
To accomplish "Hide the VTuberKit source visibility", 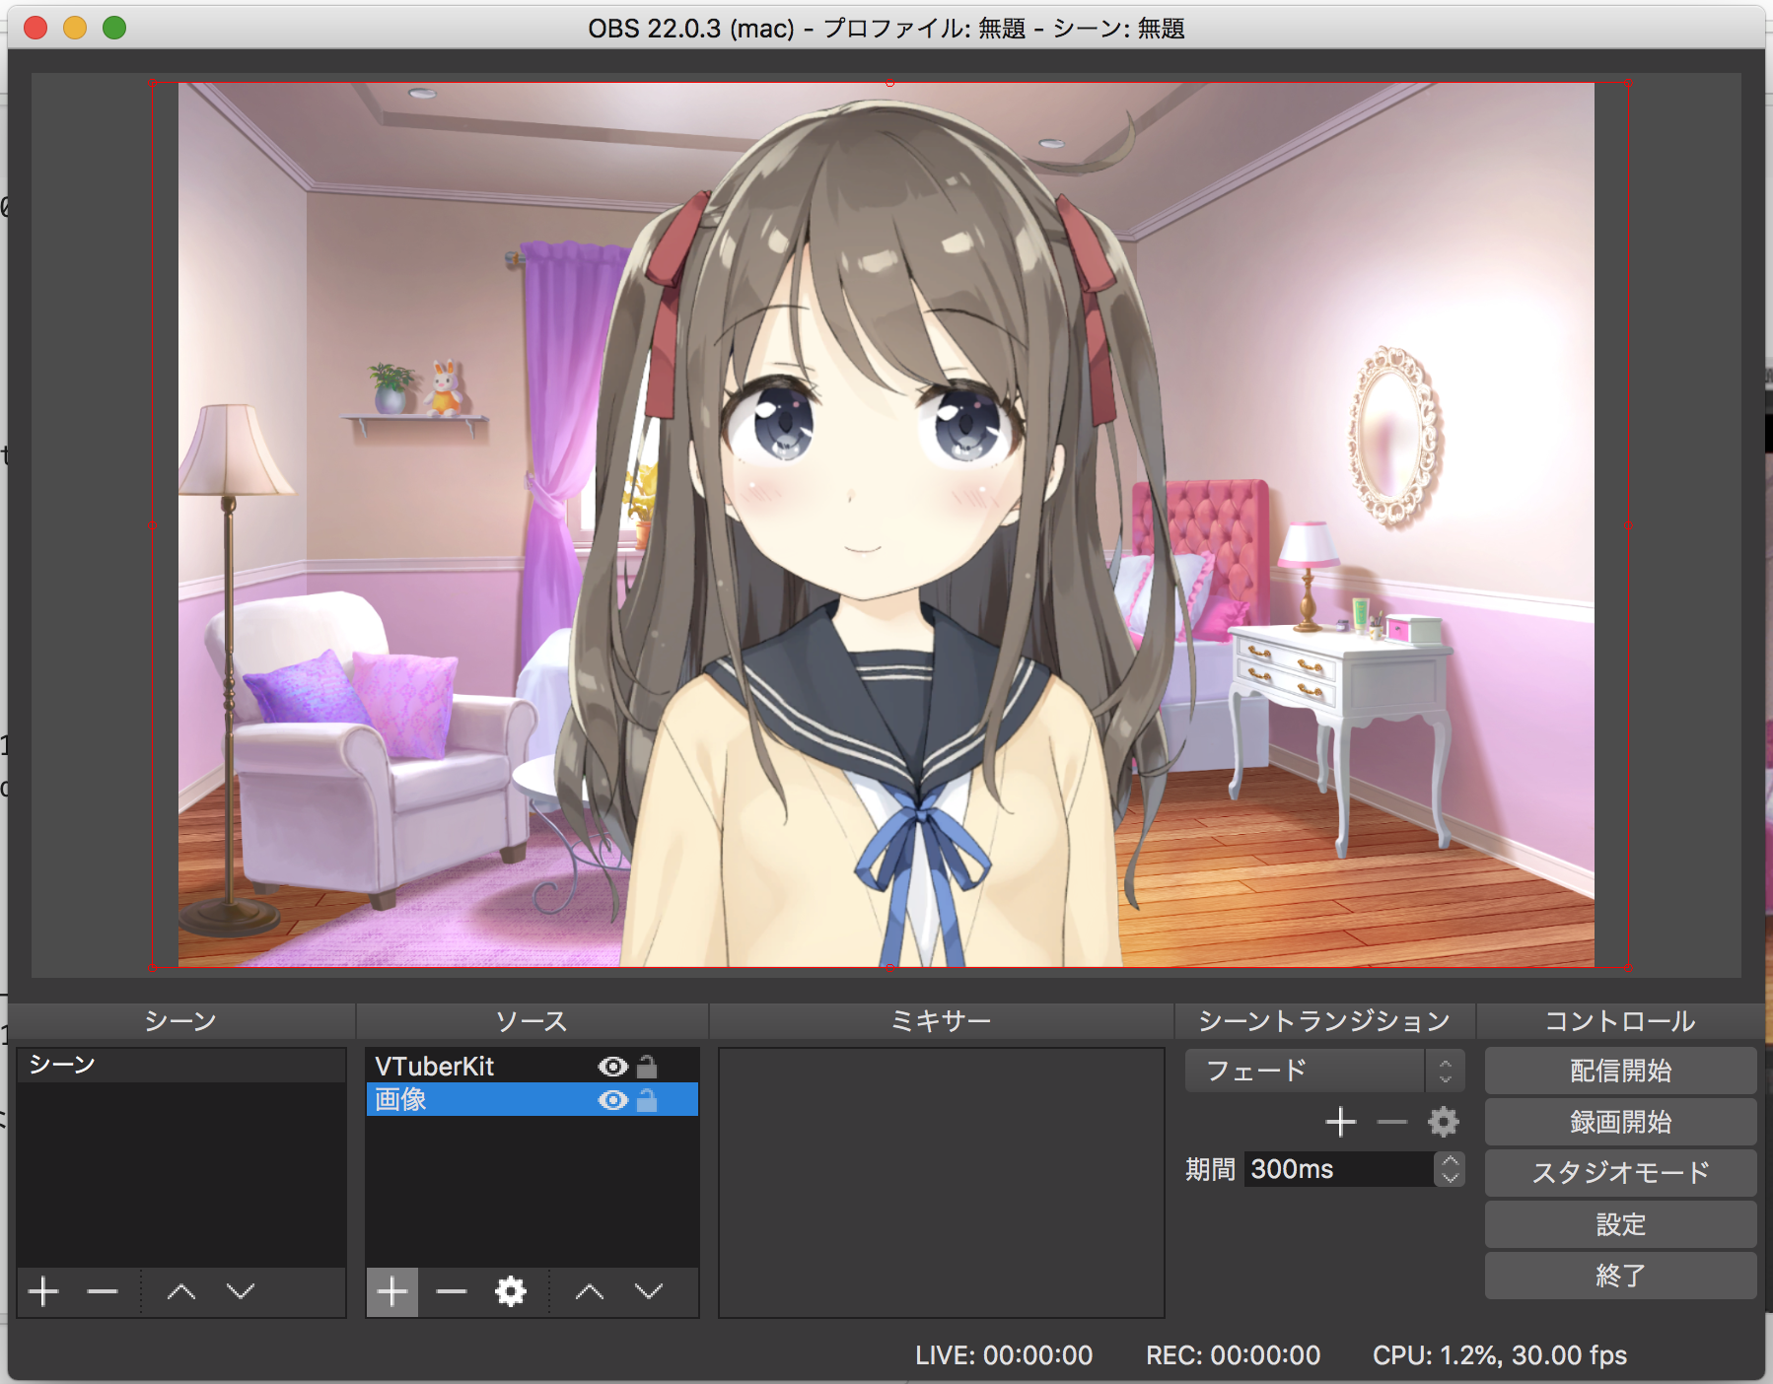I will coord(612,1067).
